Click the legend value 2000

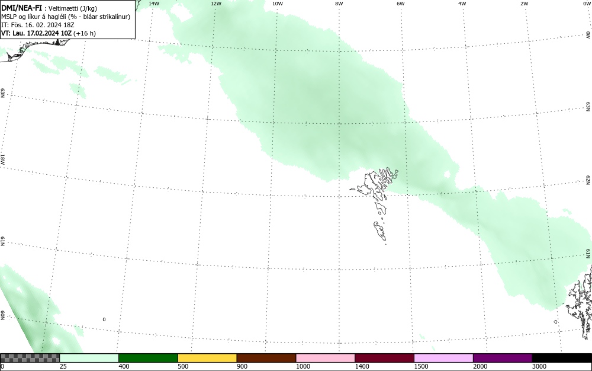(480, 366)
